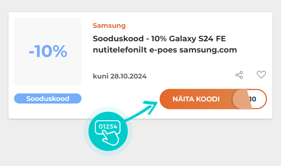
Task: Open the Samsung brand link
Action: click(109, 26)
